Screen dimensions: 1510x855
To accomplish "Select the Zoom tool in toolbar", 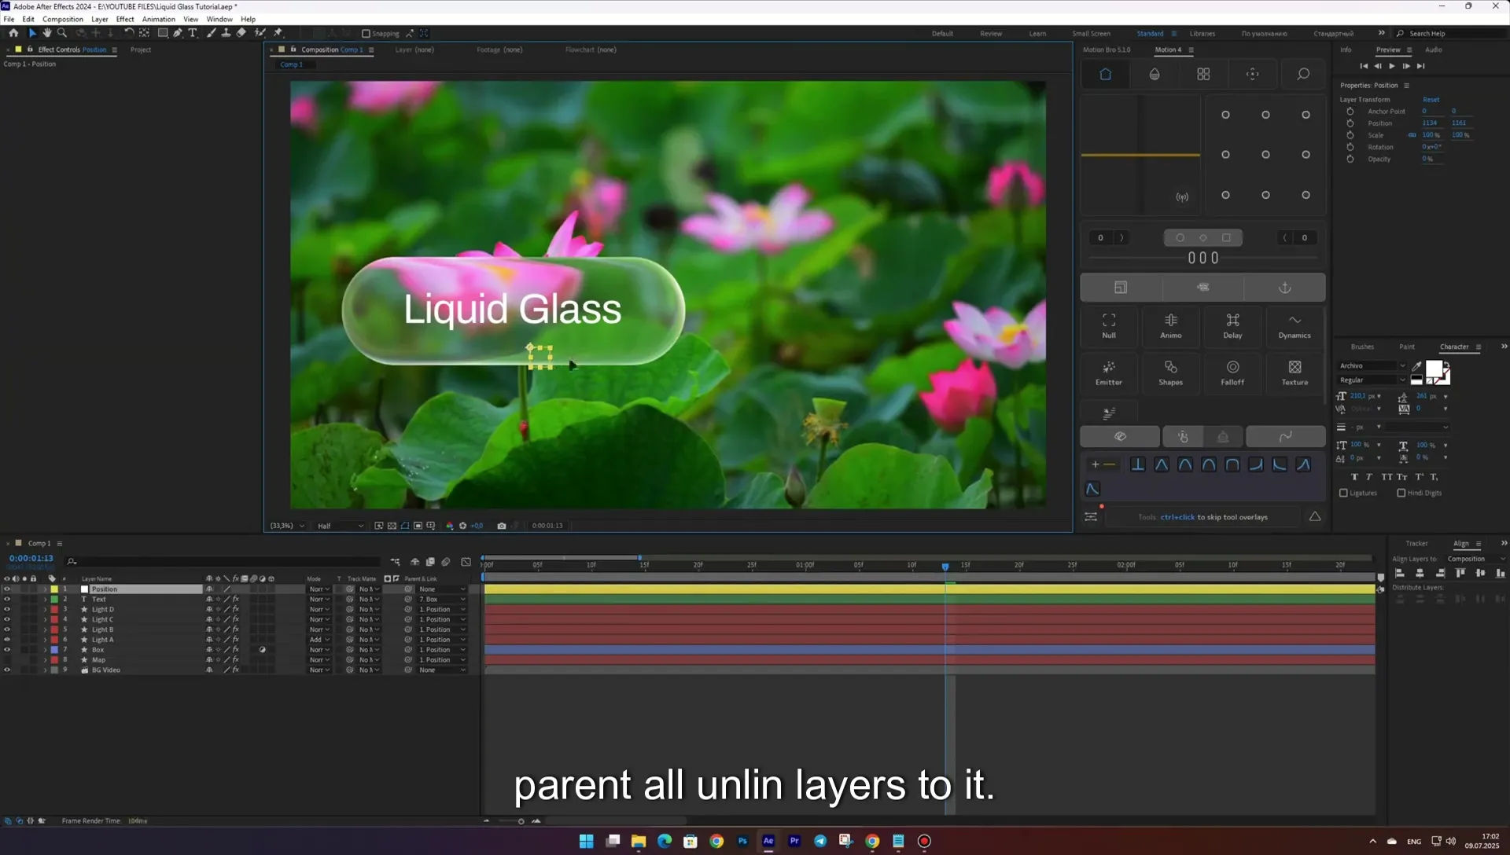I will point(62,33).
